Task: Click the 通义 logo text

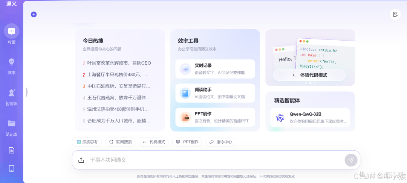Action: [x=11, y=3]
